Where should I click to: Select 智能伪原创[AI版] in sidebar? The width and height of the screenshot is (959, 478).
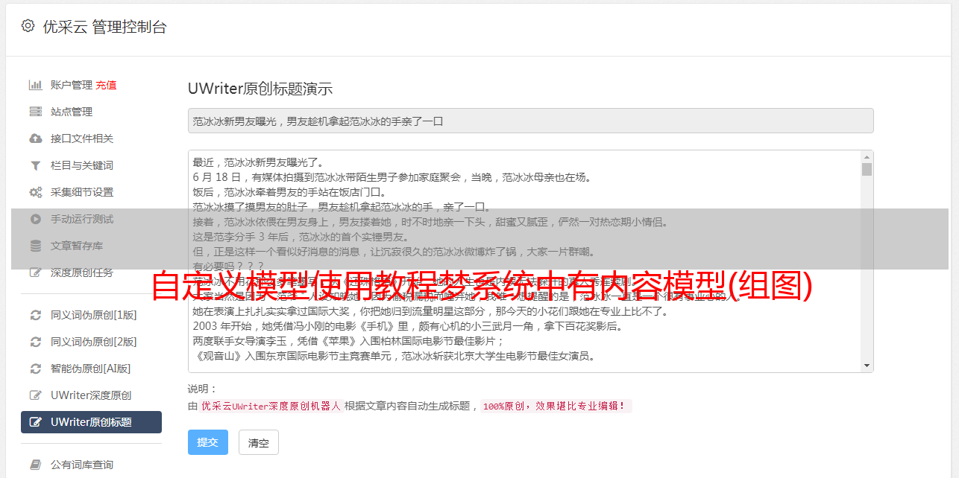coord(91,369)
